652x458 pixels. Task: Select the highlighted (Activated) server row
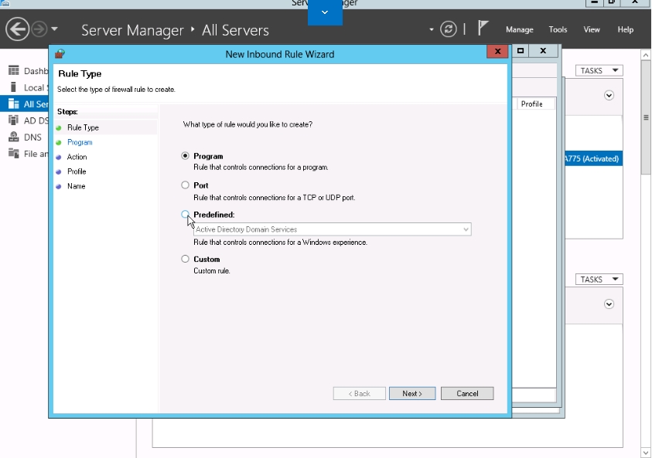(x=593, y=158)
